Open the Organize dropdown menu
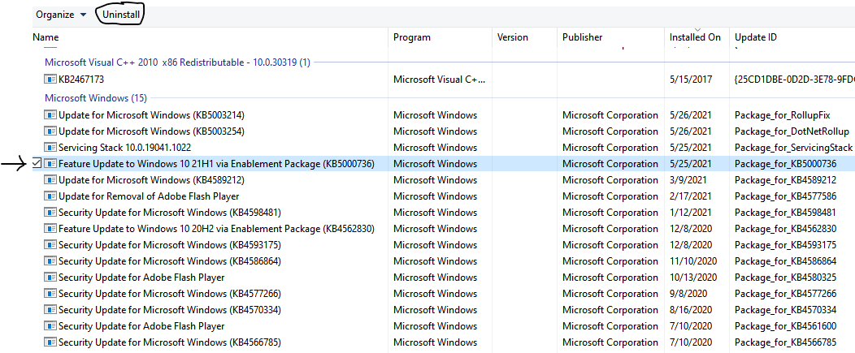 (x=60, y=15)
